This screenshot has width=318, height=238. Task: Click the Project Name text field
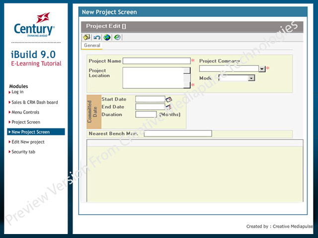(157, 61)
